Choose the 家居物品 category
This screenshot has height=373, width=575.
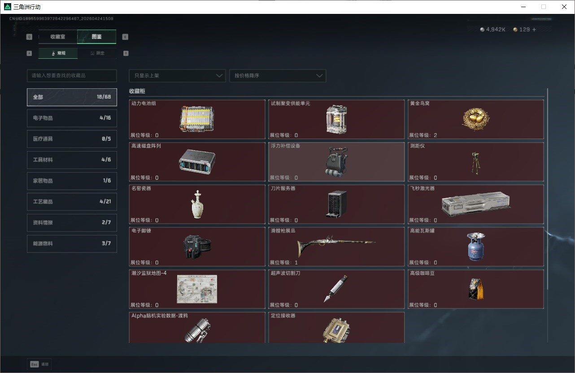click(x=72, y=181)
